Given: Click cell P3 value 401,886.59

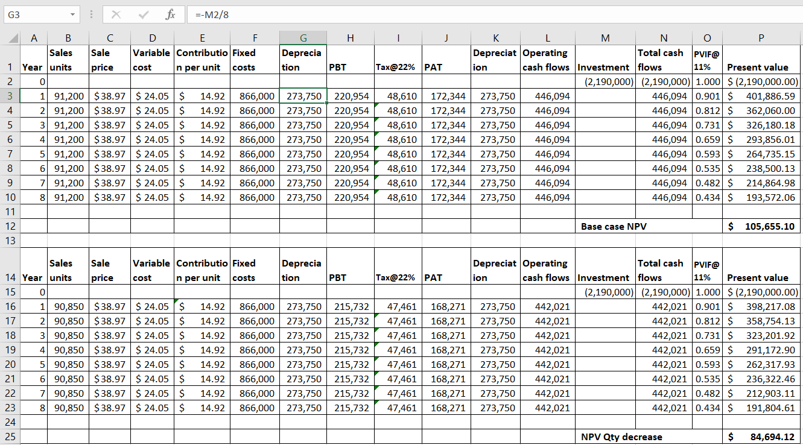Looking at the screenshot, I should pos(761,96).
